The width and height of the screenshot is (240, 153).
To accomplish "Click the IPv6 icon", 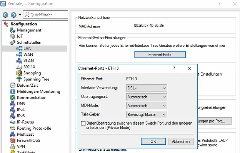I will tap(13, 116).
